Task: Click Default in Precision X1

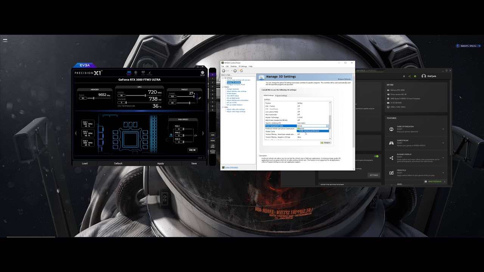Action: tap(118, 163)
